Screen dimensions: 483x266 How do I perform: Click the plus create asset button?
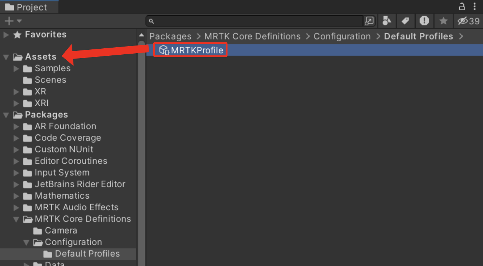[x=9, y=21]
